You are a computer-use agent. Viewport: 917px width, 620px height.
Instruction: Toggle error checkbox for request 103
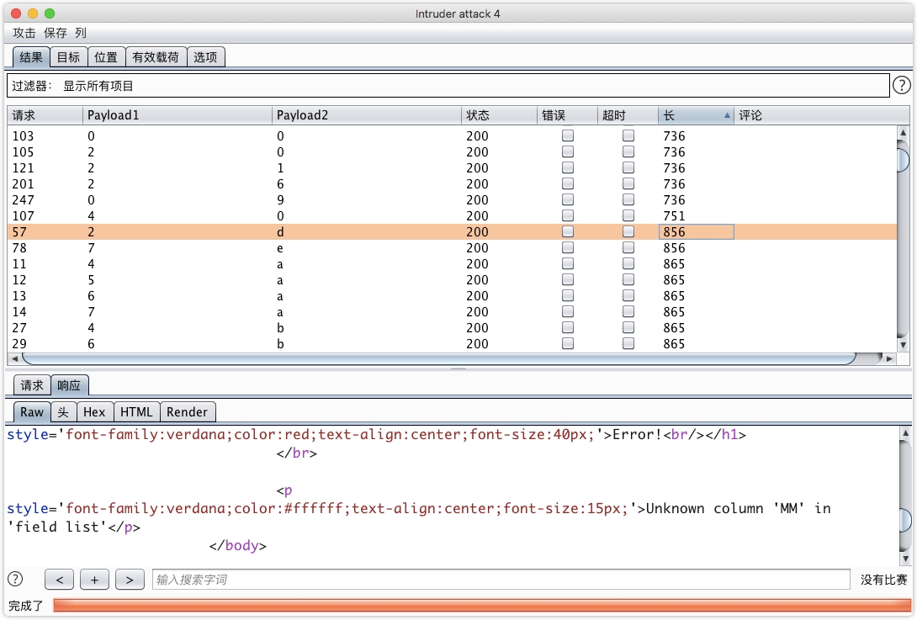pyautogui.click(x=568, y=135)
